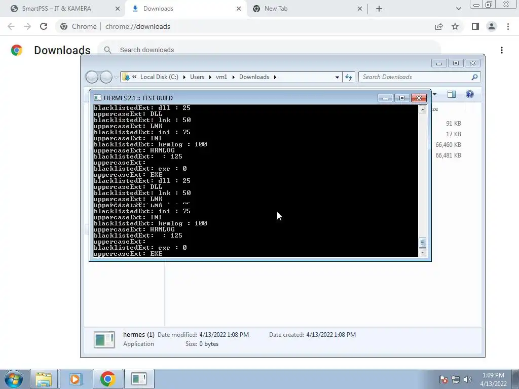Maximize the HERMES console window

click(402, 98)
